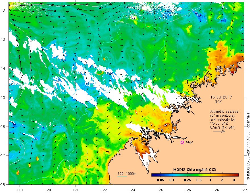Click longitude label 124
This screenshot has width=250, height=193.
[160, 190]
